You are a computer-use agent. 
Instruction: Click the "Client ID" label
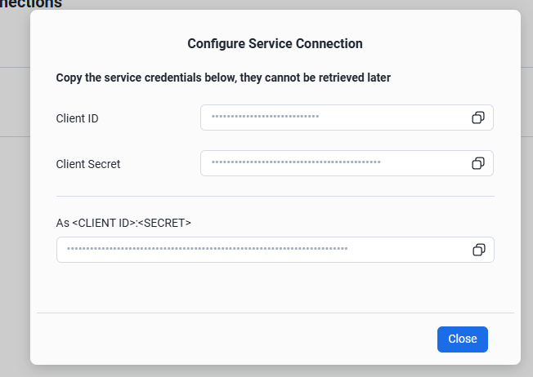pyautogui.click(x=77, y=118)
